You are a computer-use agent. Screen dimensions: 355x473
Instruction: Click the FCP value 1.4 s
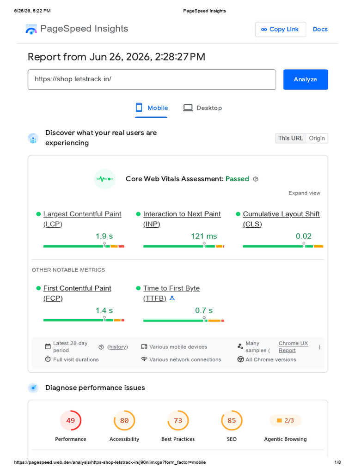[x=104, y=310]
